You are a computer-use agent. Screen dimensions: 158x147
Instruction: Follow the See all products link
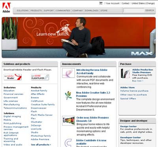point(41,145)
